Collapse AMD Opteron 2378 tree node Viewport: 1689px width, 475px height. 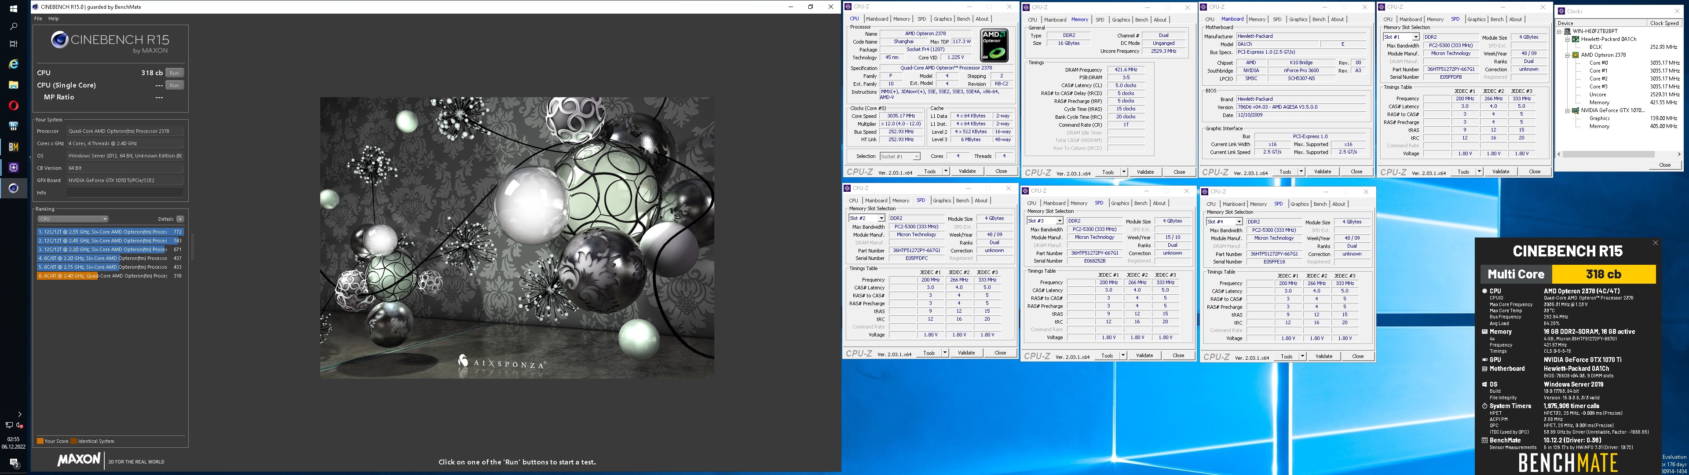click(x=1568, y=55)
